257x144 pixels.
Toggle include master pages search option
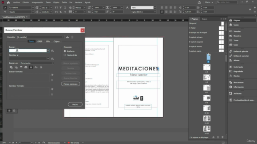point(26,67)
